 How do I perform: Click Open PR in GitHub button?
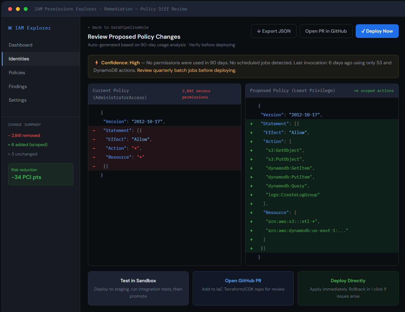(x=326, y=31)
